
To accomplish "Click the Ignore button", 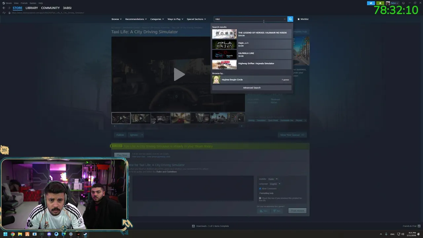I will (134, 135).
